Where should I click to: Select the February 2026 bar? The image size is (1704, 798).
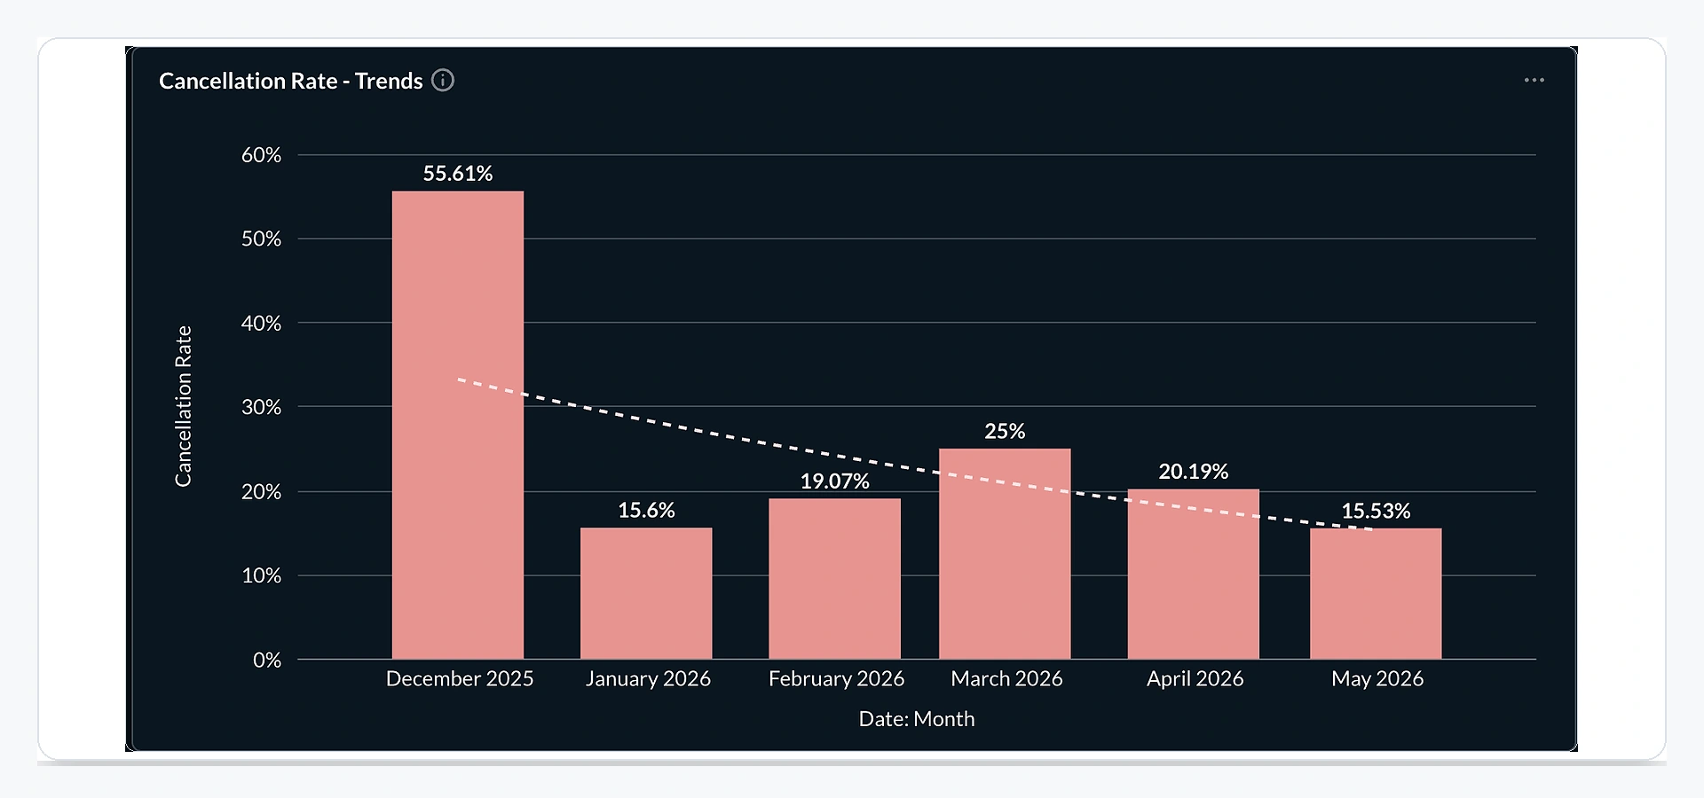click(x=834, y=578)
